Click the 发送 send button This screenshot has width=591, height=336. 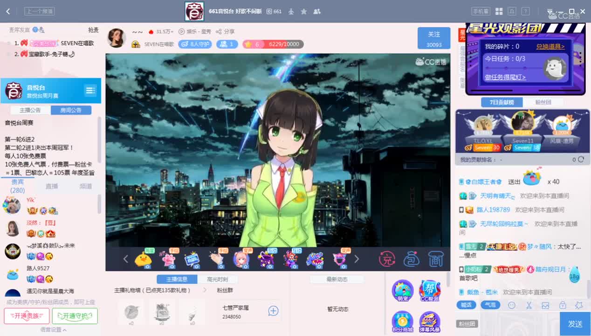tap(575, 324)
